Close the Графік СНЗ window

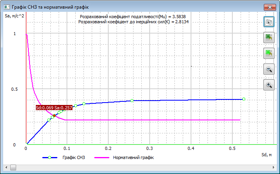(269, 7)
